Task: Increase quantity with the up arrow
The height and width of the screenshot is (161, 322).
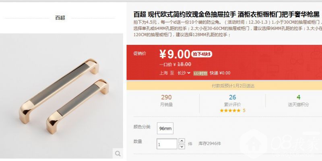Action: tap(182, 141)
